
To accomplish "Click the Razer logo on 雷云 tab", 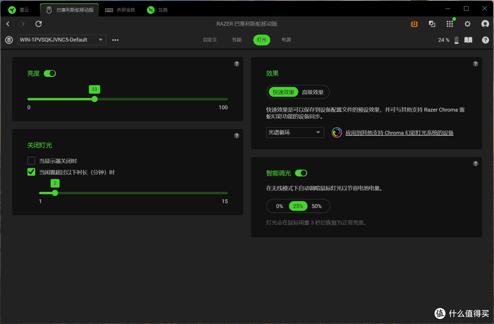I will coord(12,10).
